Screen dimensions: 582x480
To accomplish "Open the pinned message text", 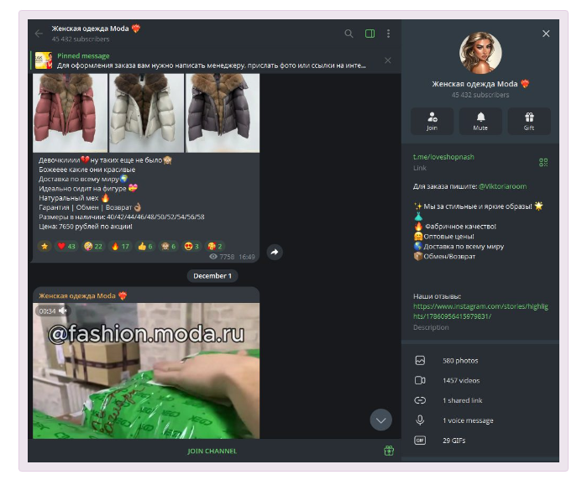I will 211,65.
